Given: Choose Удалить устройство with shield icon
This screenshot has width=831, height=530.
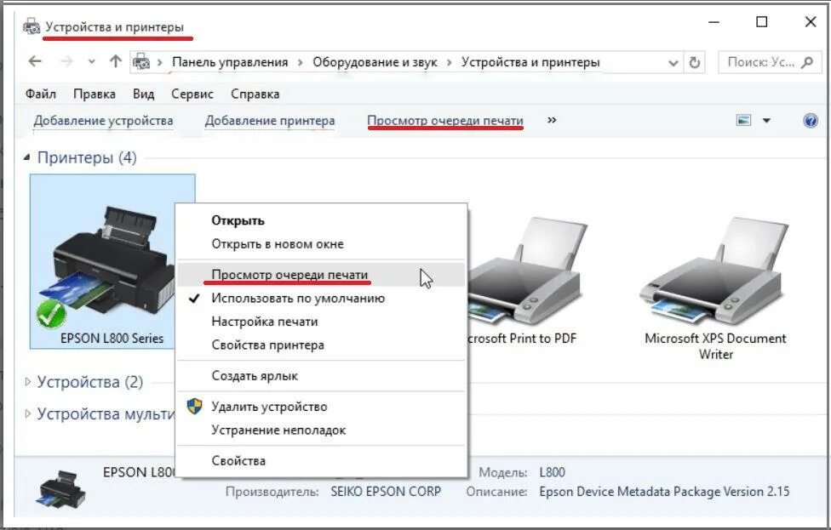Looking at the screenshot, I should coord(322,407).
